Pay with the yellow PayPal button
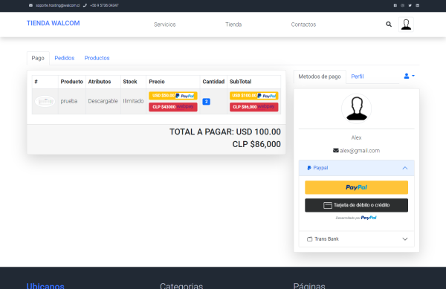This screenshot has height=289, width=446. pyautogui.click(x=356, y=187)
